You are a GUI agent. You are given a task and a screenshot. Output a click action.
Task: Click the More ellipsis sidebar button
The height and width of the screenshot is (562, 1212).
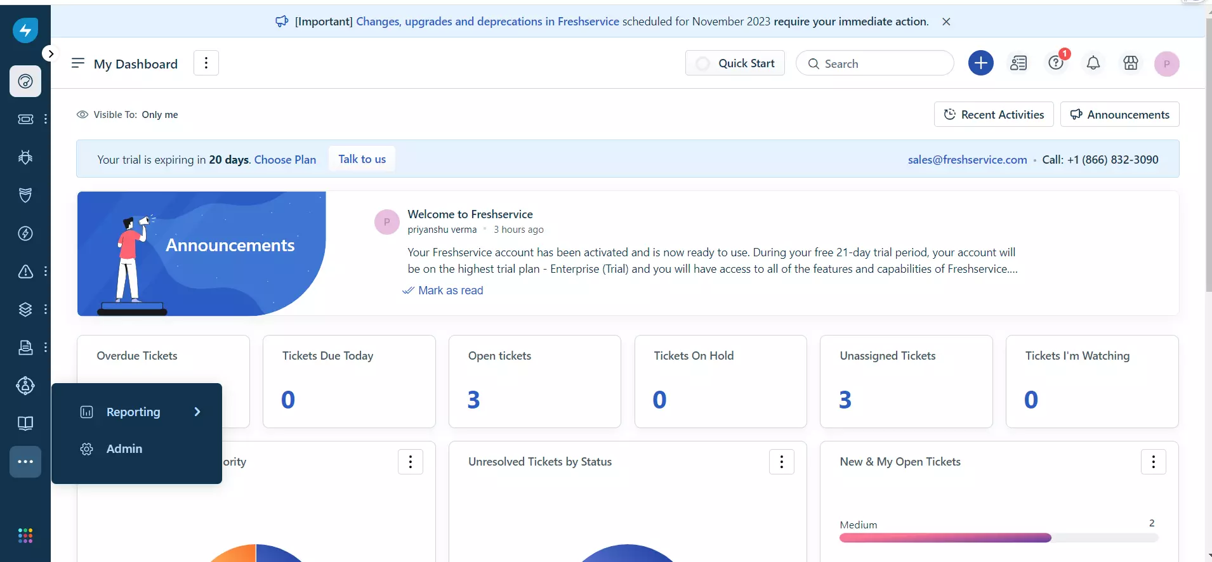click(x=25, y=462)
